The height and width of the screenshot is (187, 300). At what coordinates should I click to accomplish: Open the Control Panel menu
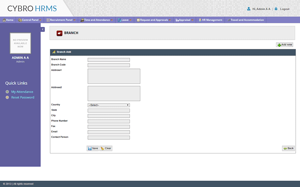coord(30,20)
